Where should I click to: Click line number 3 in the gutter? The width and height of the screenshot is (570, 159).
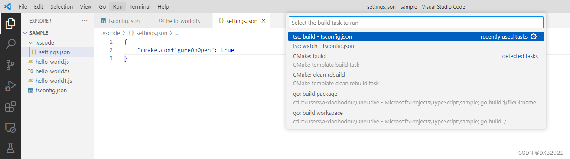(111, 58)
